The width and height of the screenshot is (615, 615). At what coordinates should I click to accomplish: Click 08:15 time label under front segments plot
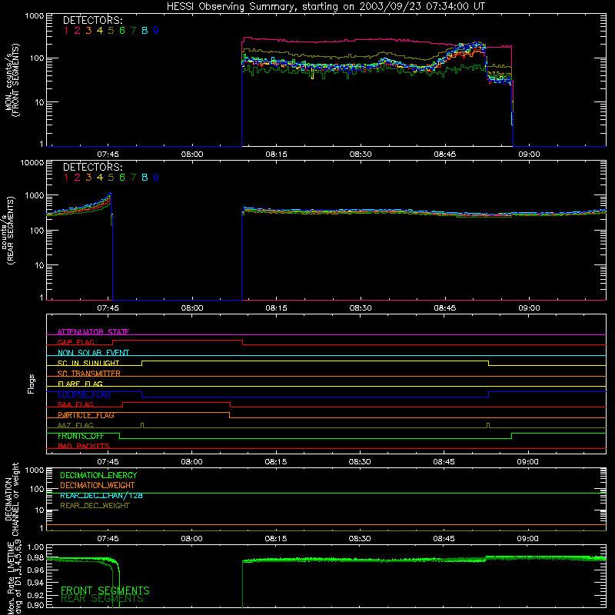[276, 155]
